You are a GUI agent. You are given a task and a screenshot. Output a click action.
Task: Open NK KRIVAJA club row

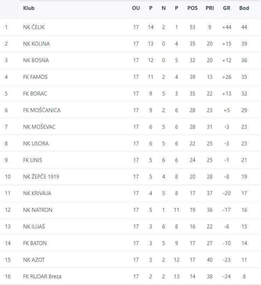click(x=130, y=193)
